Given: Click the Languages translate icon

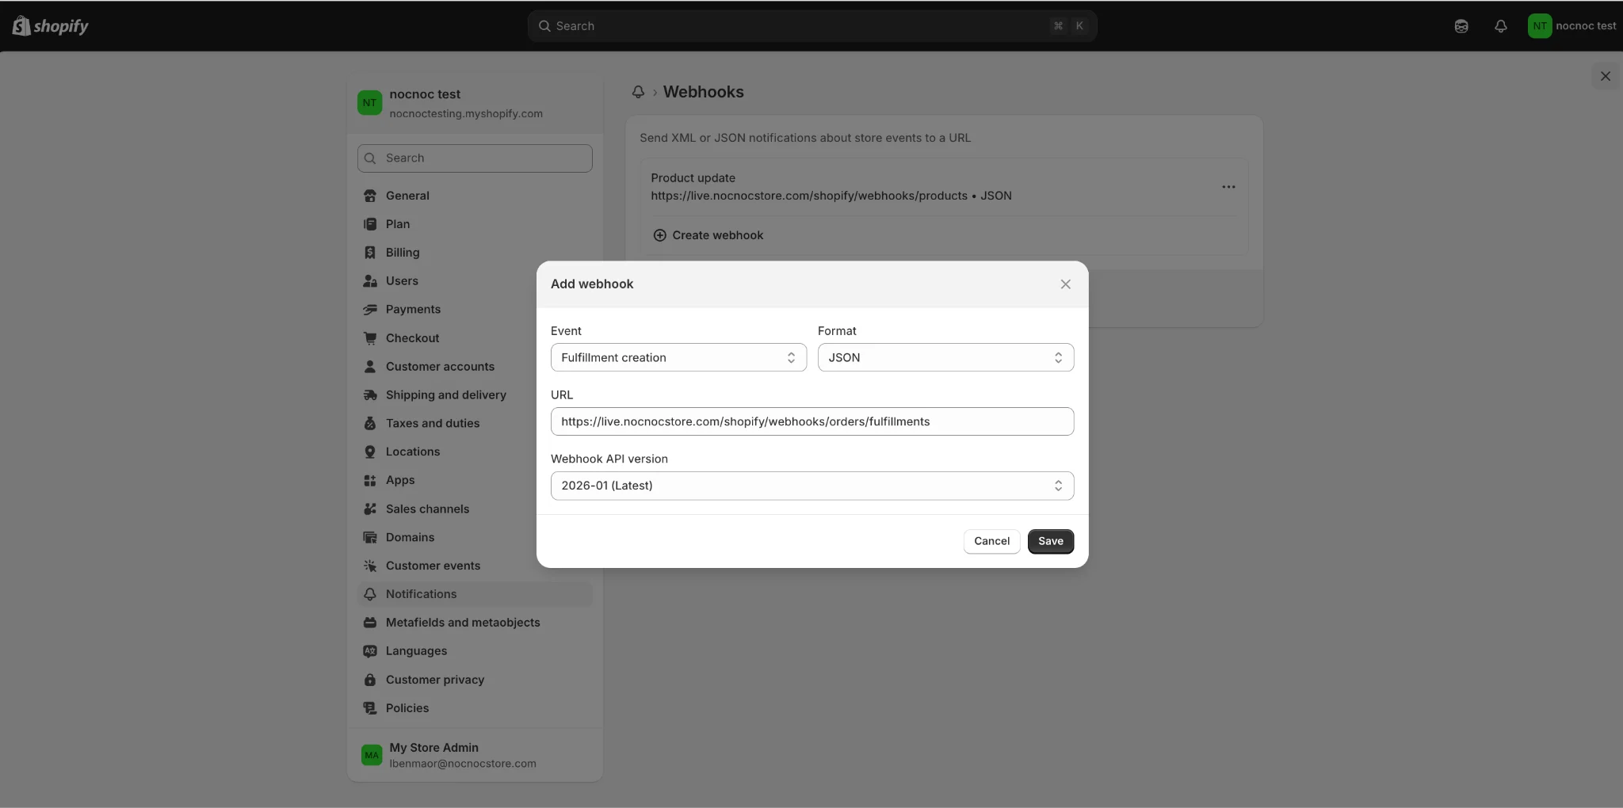Looking at the screenshot, I should tap(370, 651).
